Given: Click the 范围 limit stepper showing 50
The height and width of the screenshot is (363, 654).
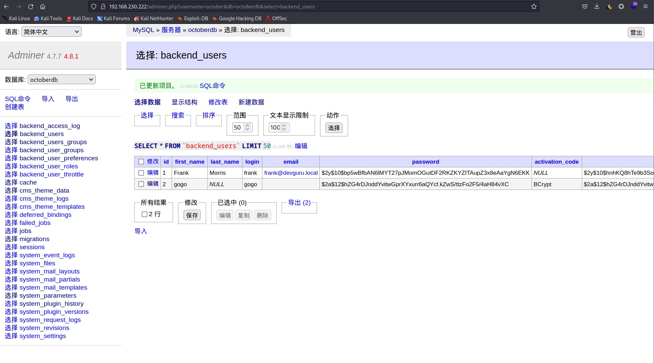Looking at the screenshot, I should tap(242, 127).
